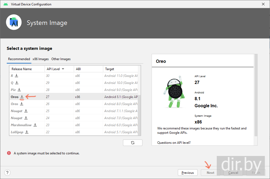Download Nougat API 24 image
Viewport: 270px width, 179px height.
[x=26, y=118]
